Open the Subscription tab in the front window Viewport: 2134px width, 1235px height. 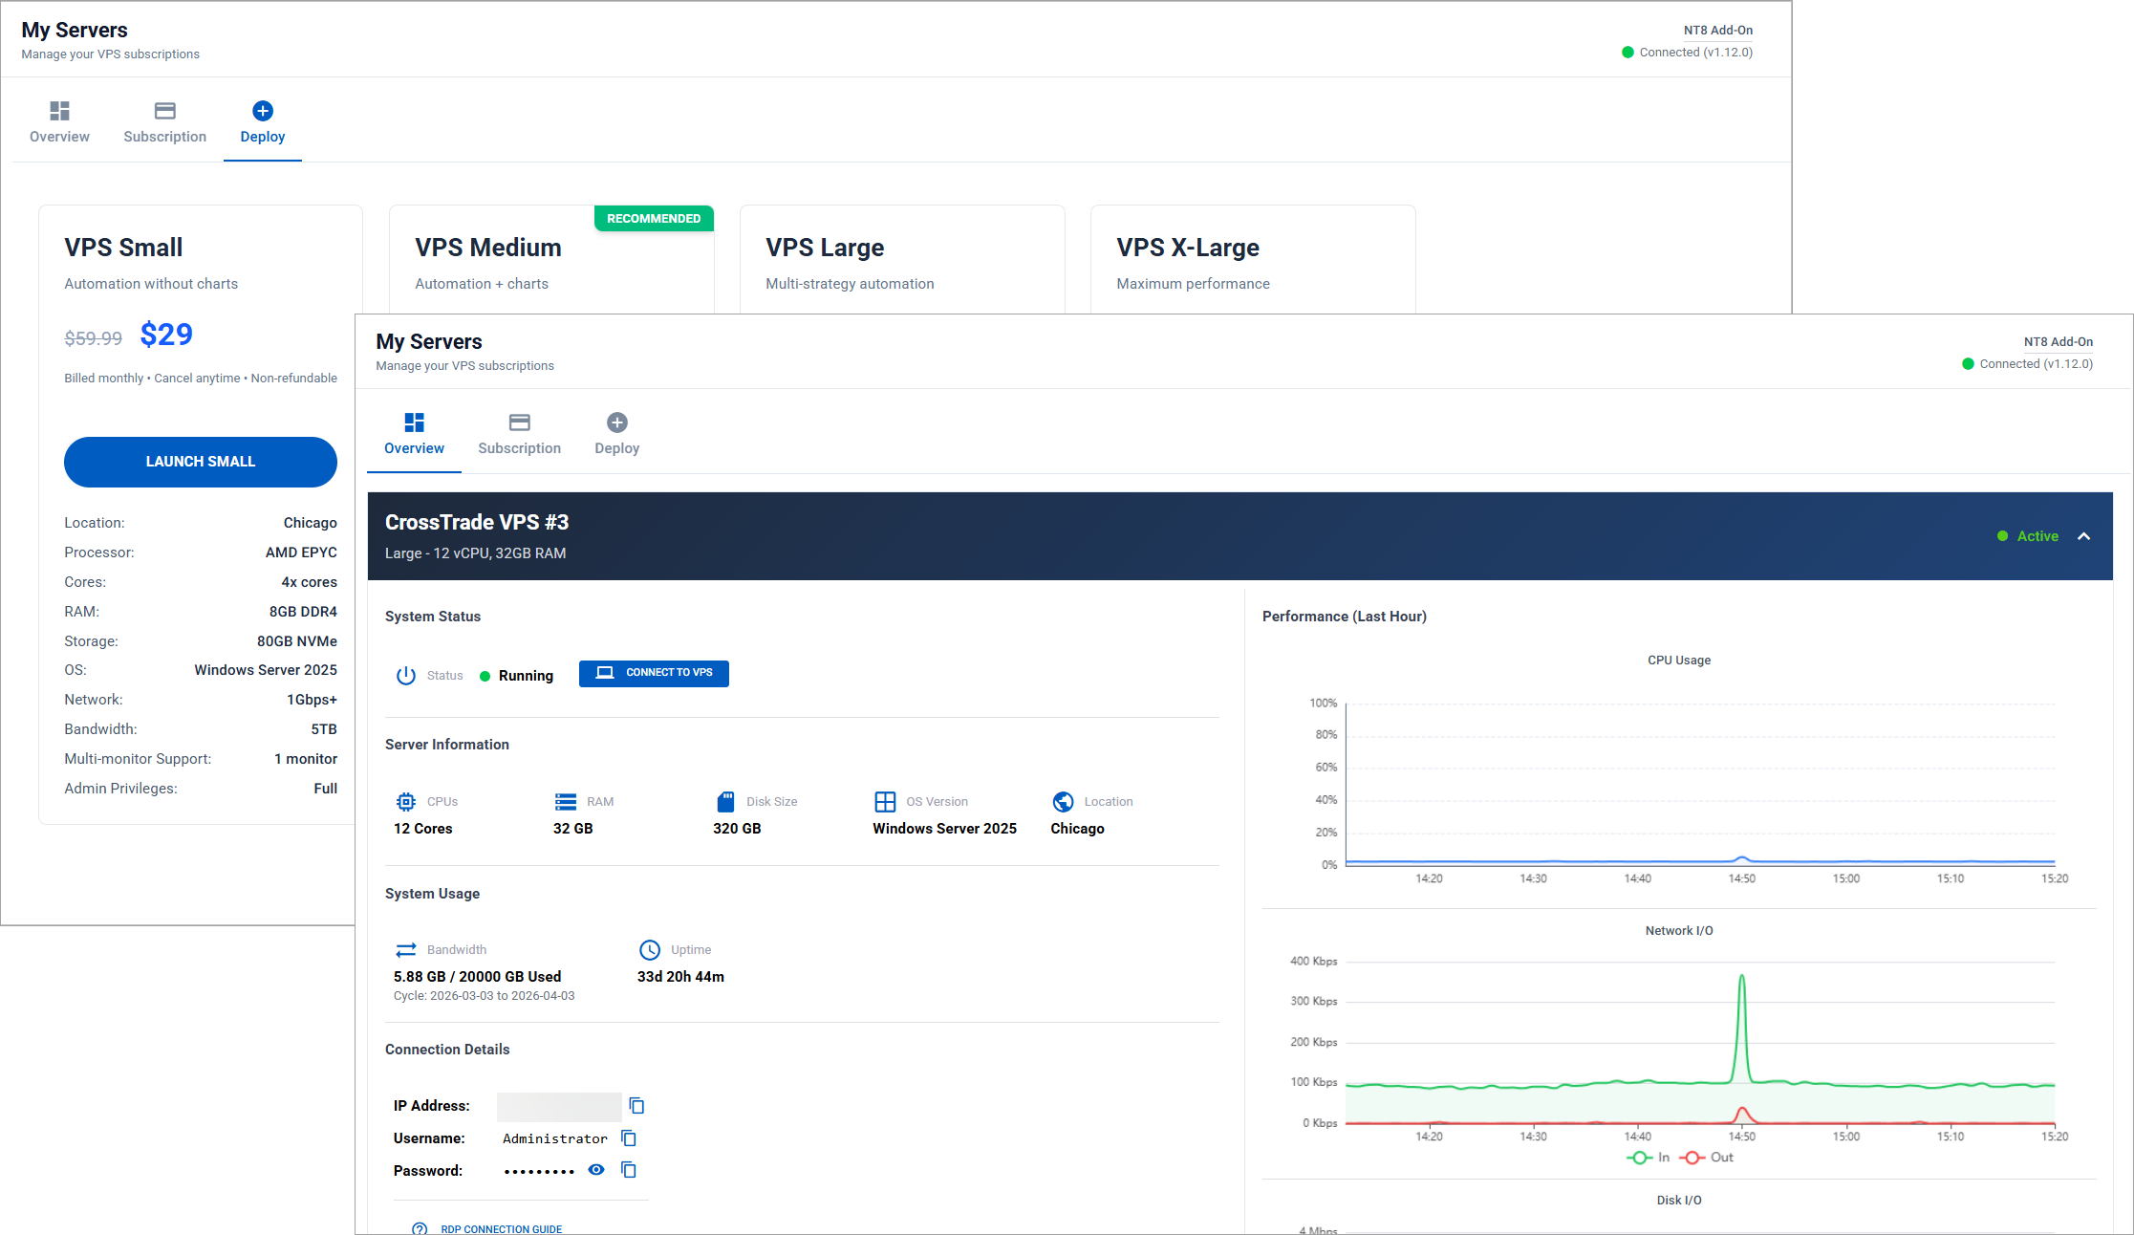(x=519, y=435)
